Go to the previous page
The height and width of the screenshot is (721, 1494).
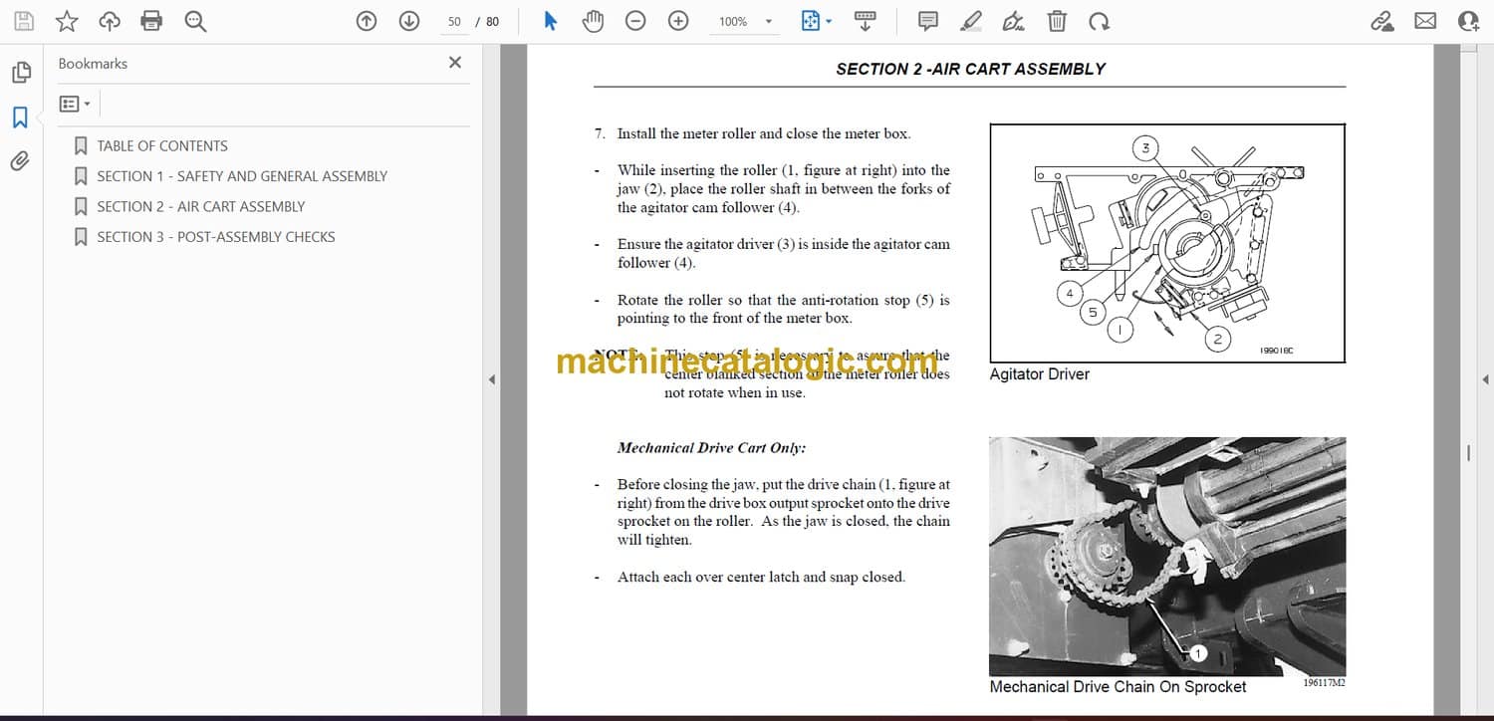tap(367, 21)
